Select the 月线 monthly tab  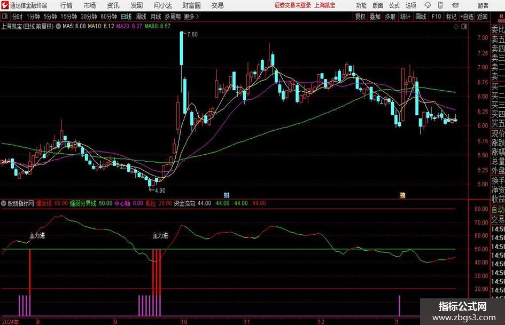coord(156,17)
